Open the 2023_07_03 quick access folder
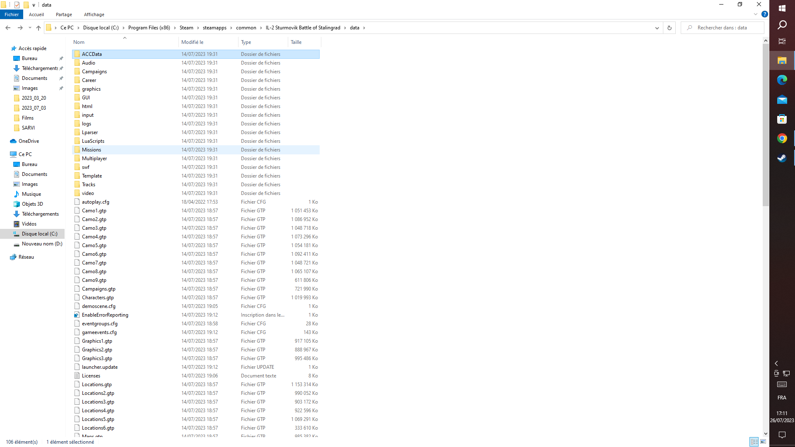The image size is (795, 447). [34, 108]
